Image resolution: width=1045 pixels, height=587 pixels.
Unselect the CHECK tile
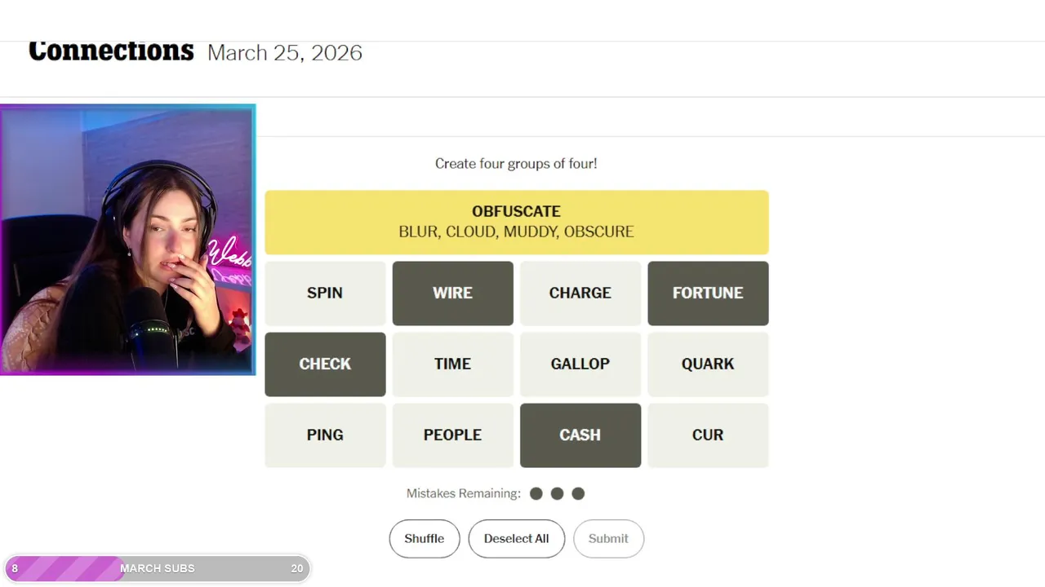click(x=325, y=364)
